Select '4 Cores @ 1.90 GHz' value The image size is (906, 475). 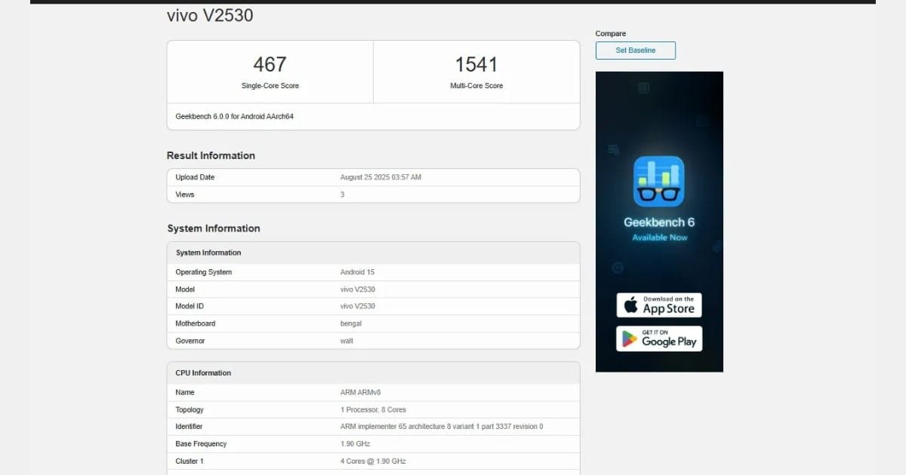373,461
